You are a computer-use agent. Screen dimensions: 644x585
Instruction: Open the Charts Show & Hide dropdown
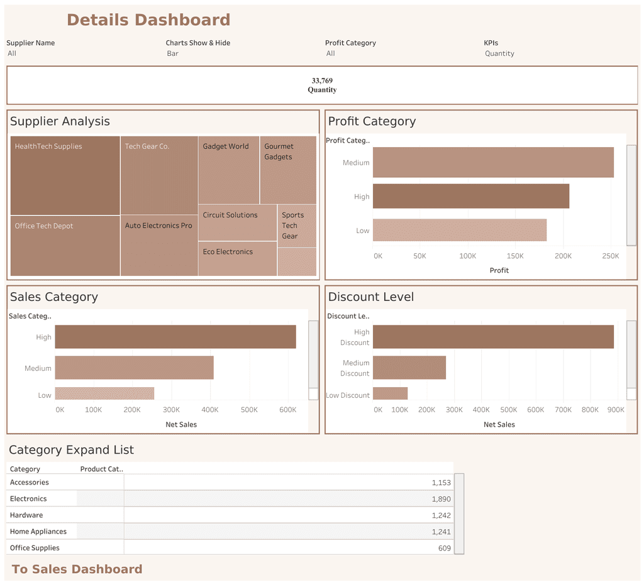coord(241,53)
